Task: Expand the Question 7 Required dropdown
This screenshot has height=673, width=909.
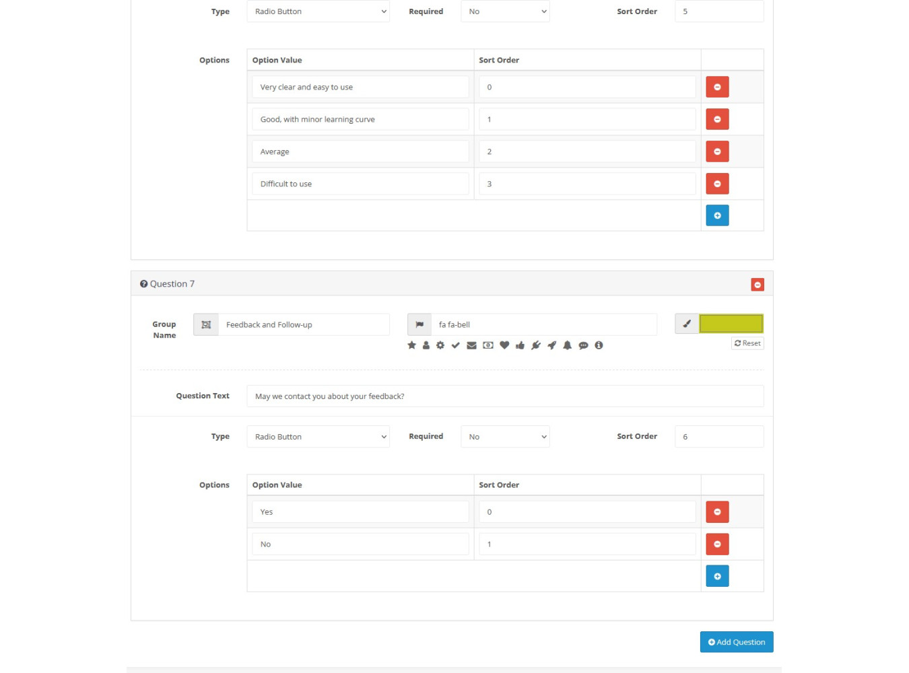Action: tap(505, 437)
